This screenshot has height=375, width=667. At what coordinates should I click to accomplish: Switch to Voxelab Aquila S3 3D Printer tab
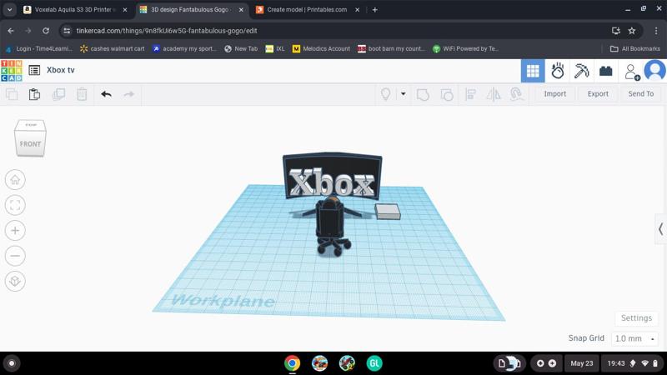coord(75,9)
